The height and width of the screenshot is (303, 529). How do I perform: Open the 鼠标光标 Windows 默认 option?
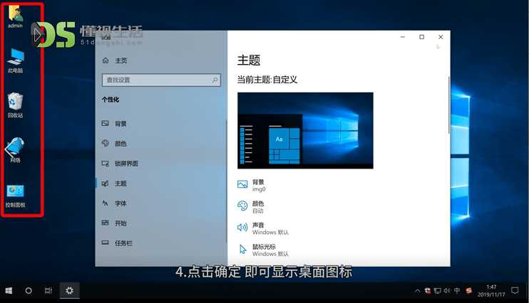tap(263, 250)
